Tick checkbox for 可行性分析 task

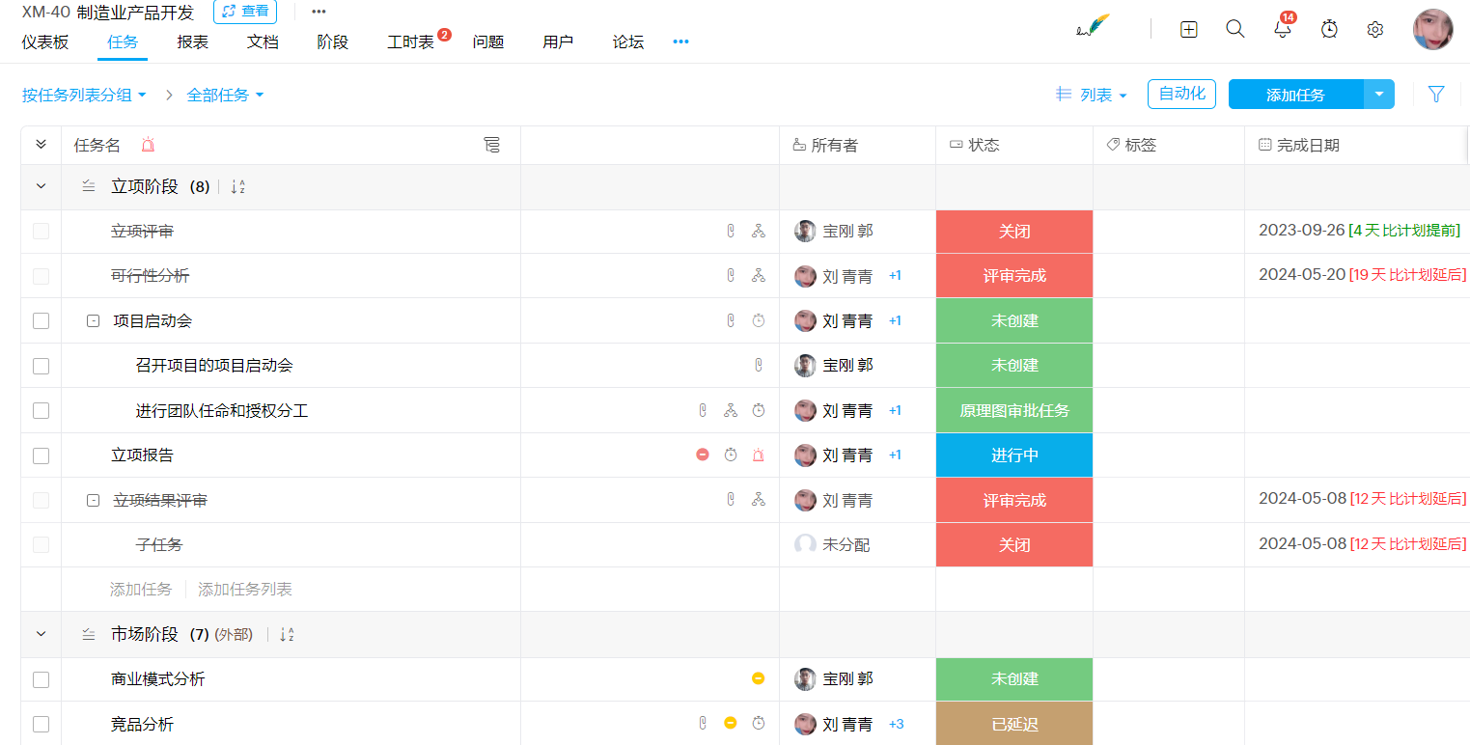41,276
